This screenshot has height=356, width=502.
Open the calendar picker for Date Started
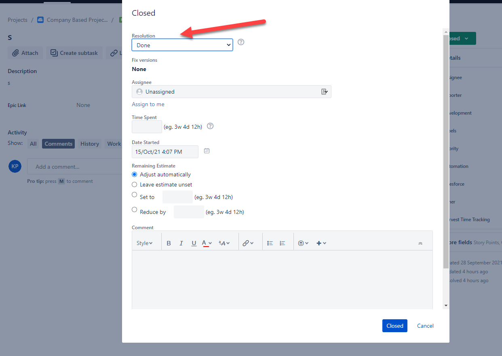pyautogui.click(x=207, y=151)
